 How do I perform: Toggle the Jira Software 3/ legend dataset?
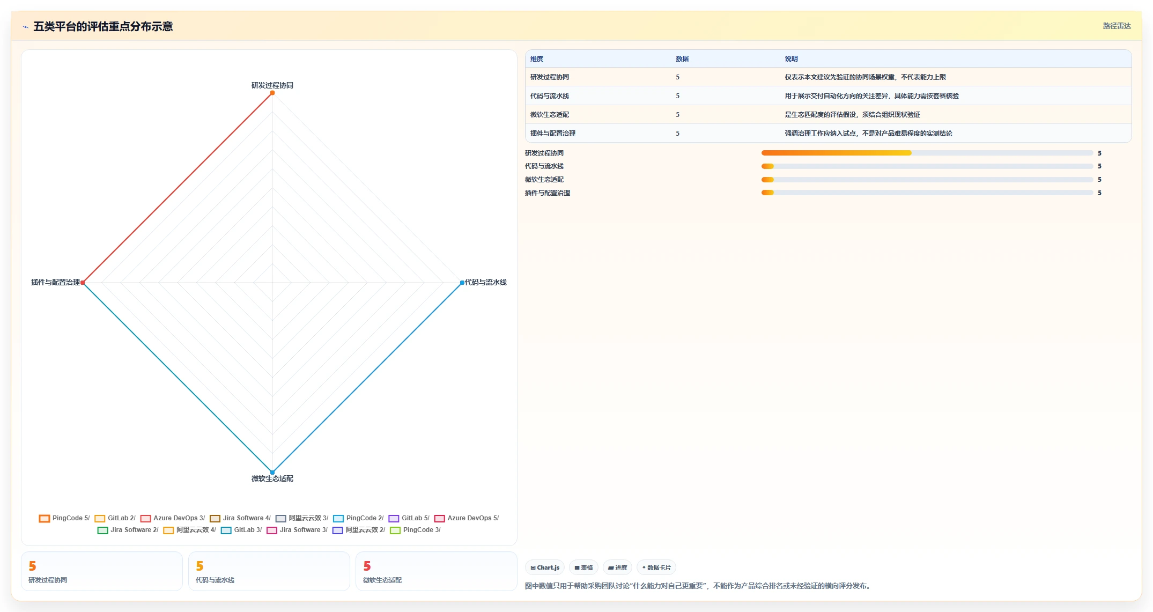297,530
